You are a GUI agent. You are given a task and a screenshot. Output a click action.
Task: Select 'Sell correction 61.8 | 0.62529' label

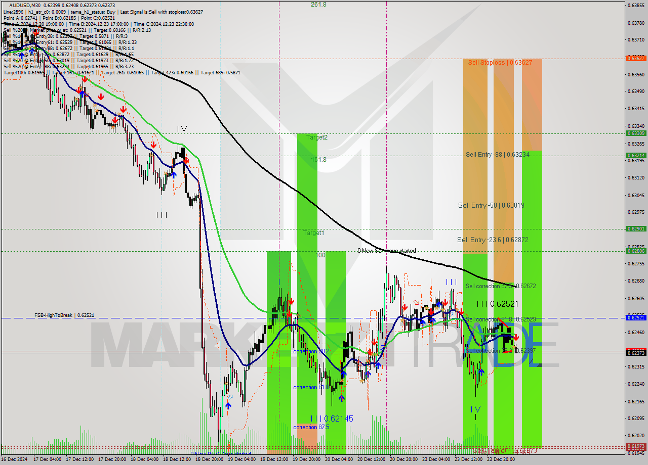click(501, 319)
